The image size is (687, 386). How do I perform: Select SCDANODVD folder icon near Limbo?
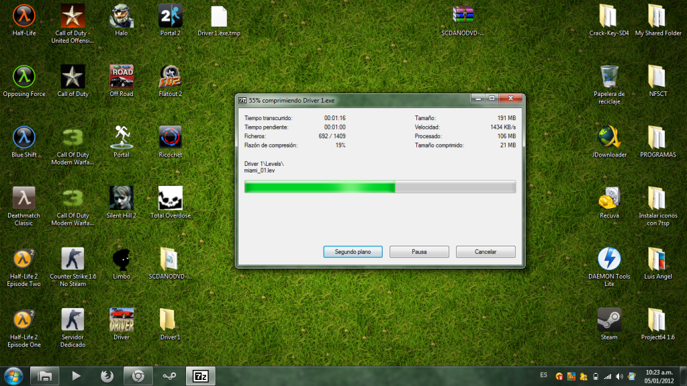pos(170,264)
